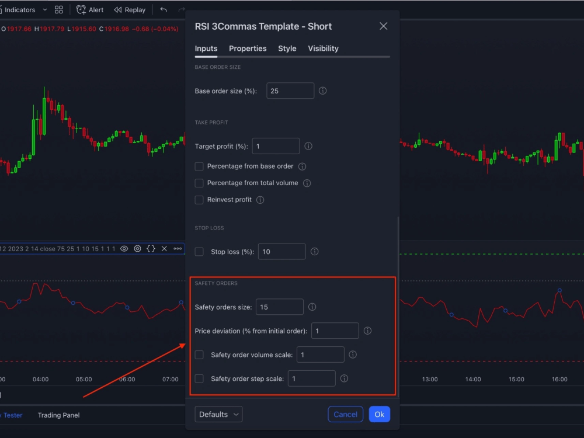Open the indicator templates grid icon
This screenshot has width=584, height=438.
click(59, 10)
